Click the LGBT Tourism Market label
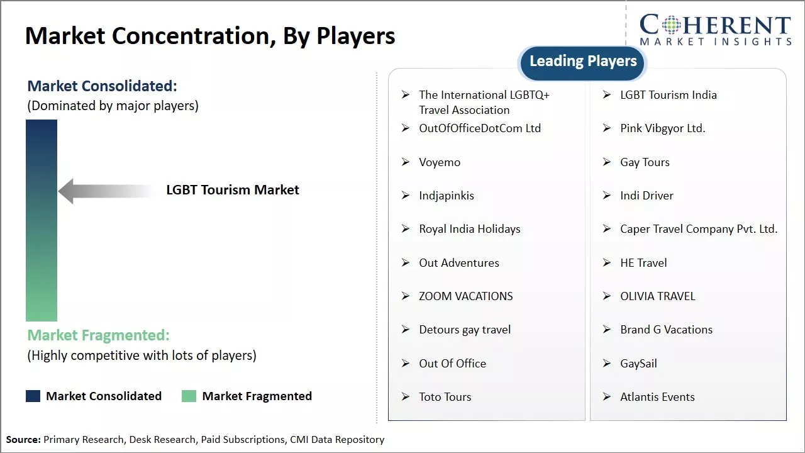The height and width of the screenshot is (453, 805). (x=233, y=190)
